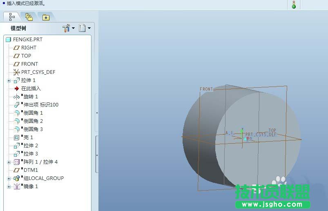Click the traffic light regeneration status icon

[294, 4]
